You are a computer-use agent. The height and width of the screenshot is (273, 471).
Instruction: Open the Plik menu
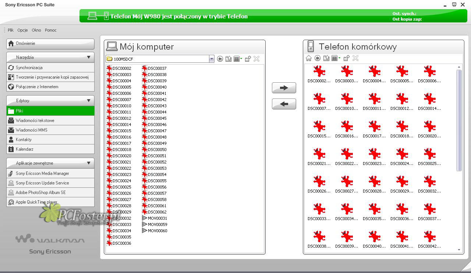11,30
